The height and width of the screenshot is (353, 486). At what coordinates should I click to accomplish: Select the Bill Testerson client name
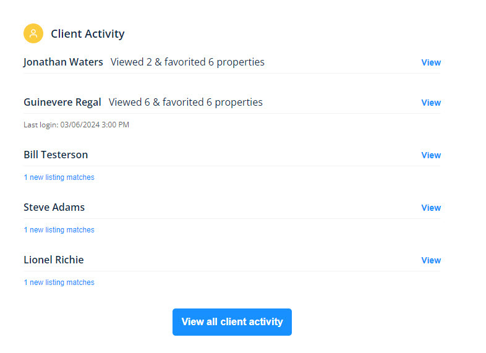click(x=56, y=155)
